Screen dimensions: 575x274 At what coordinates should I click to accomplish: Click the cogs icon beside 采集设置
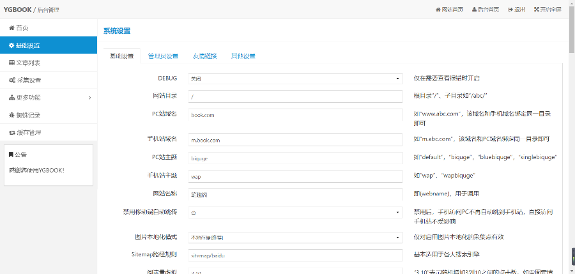click(x=11, y=80)
